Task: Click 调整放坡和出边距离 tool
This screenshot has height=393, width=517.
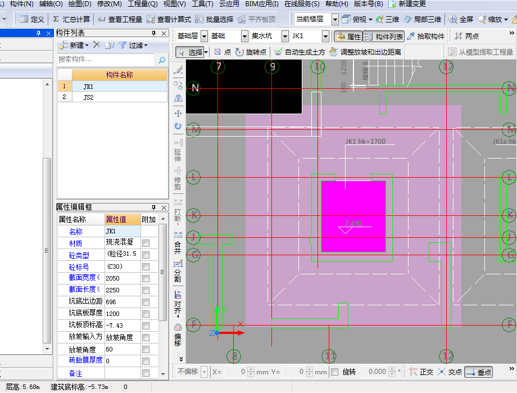Action: pyautogui.click(x=365, y=52)
